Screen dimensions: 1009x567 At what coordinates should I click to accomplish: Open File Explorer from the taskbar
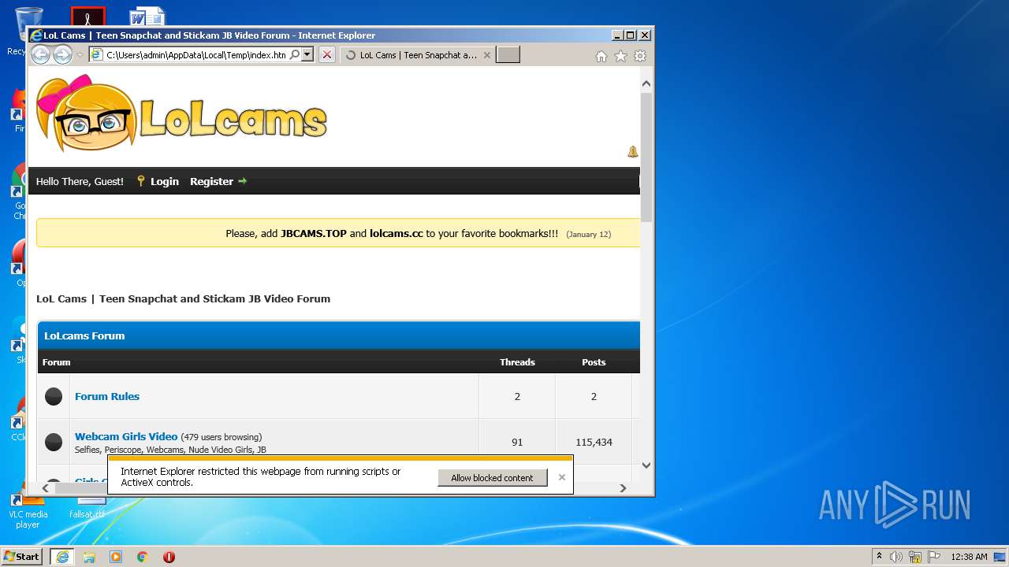[x=89, y=557]
